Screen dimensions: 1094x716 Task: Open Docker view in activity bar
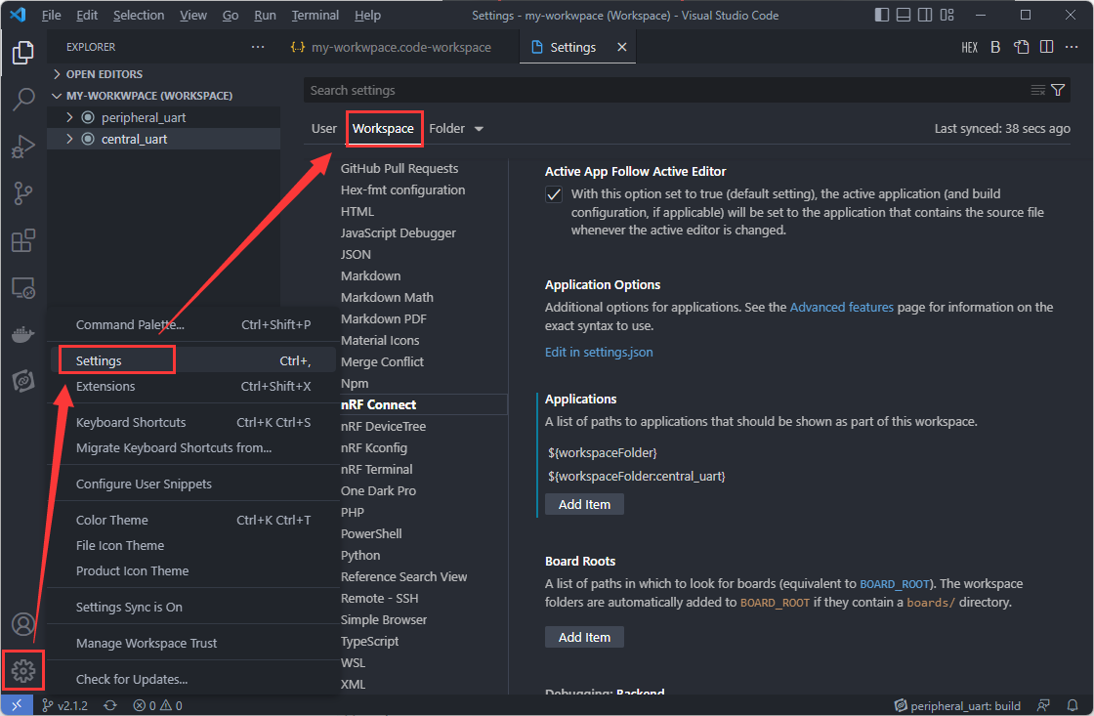coord(23,334)
